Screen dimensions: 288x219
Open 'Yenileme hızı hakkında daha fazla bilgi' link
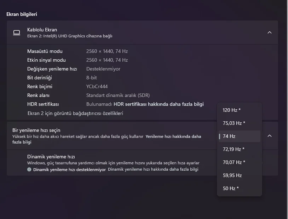173,136
